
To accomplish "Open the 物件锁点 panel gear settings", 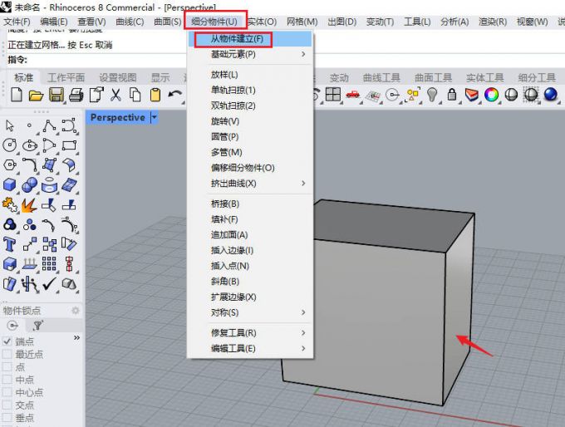I will 76,310.
